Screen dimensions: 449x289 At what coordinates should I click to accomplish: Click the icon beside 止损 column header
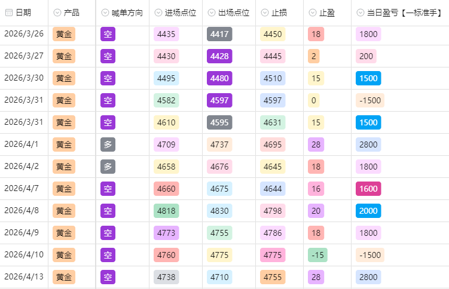tap(266, 13)
